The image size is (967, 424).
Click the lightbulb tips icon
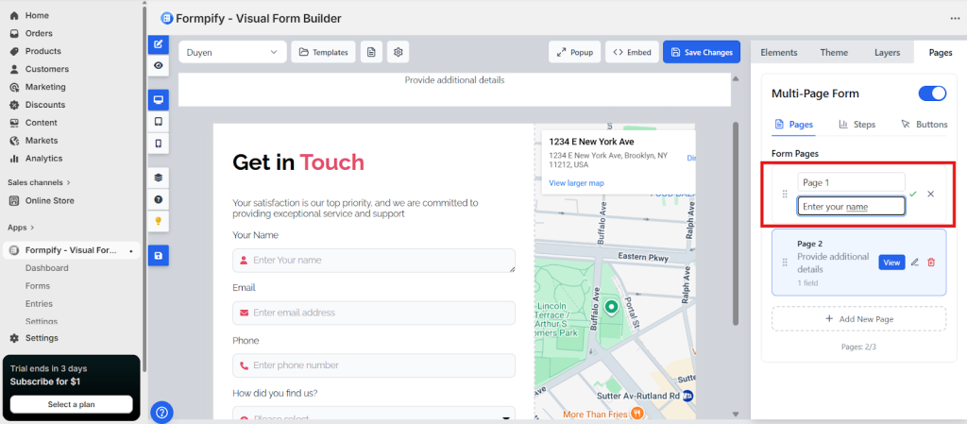point(159,220)
